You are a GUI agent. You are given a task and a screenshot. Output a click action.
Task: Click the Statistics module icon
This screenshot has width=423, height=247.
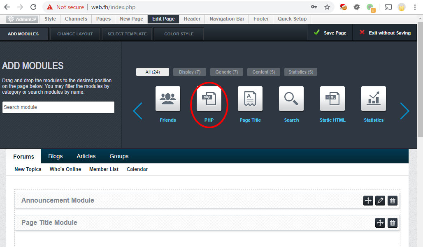374,99
